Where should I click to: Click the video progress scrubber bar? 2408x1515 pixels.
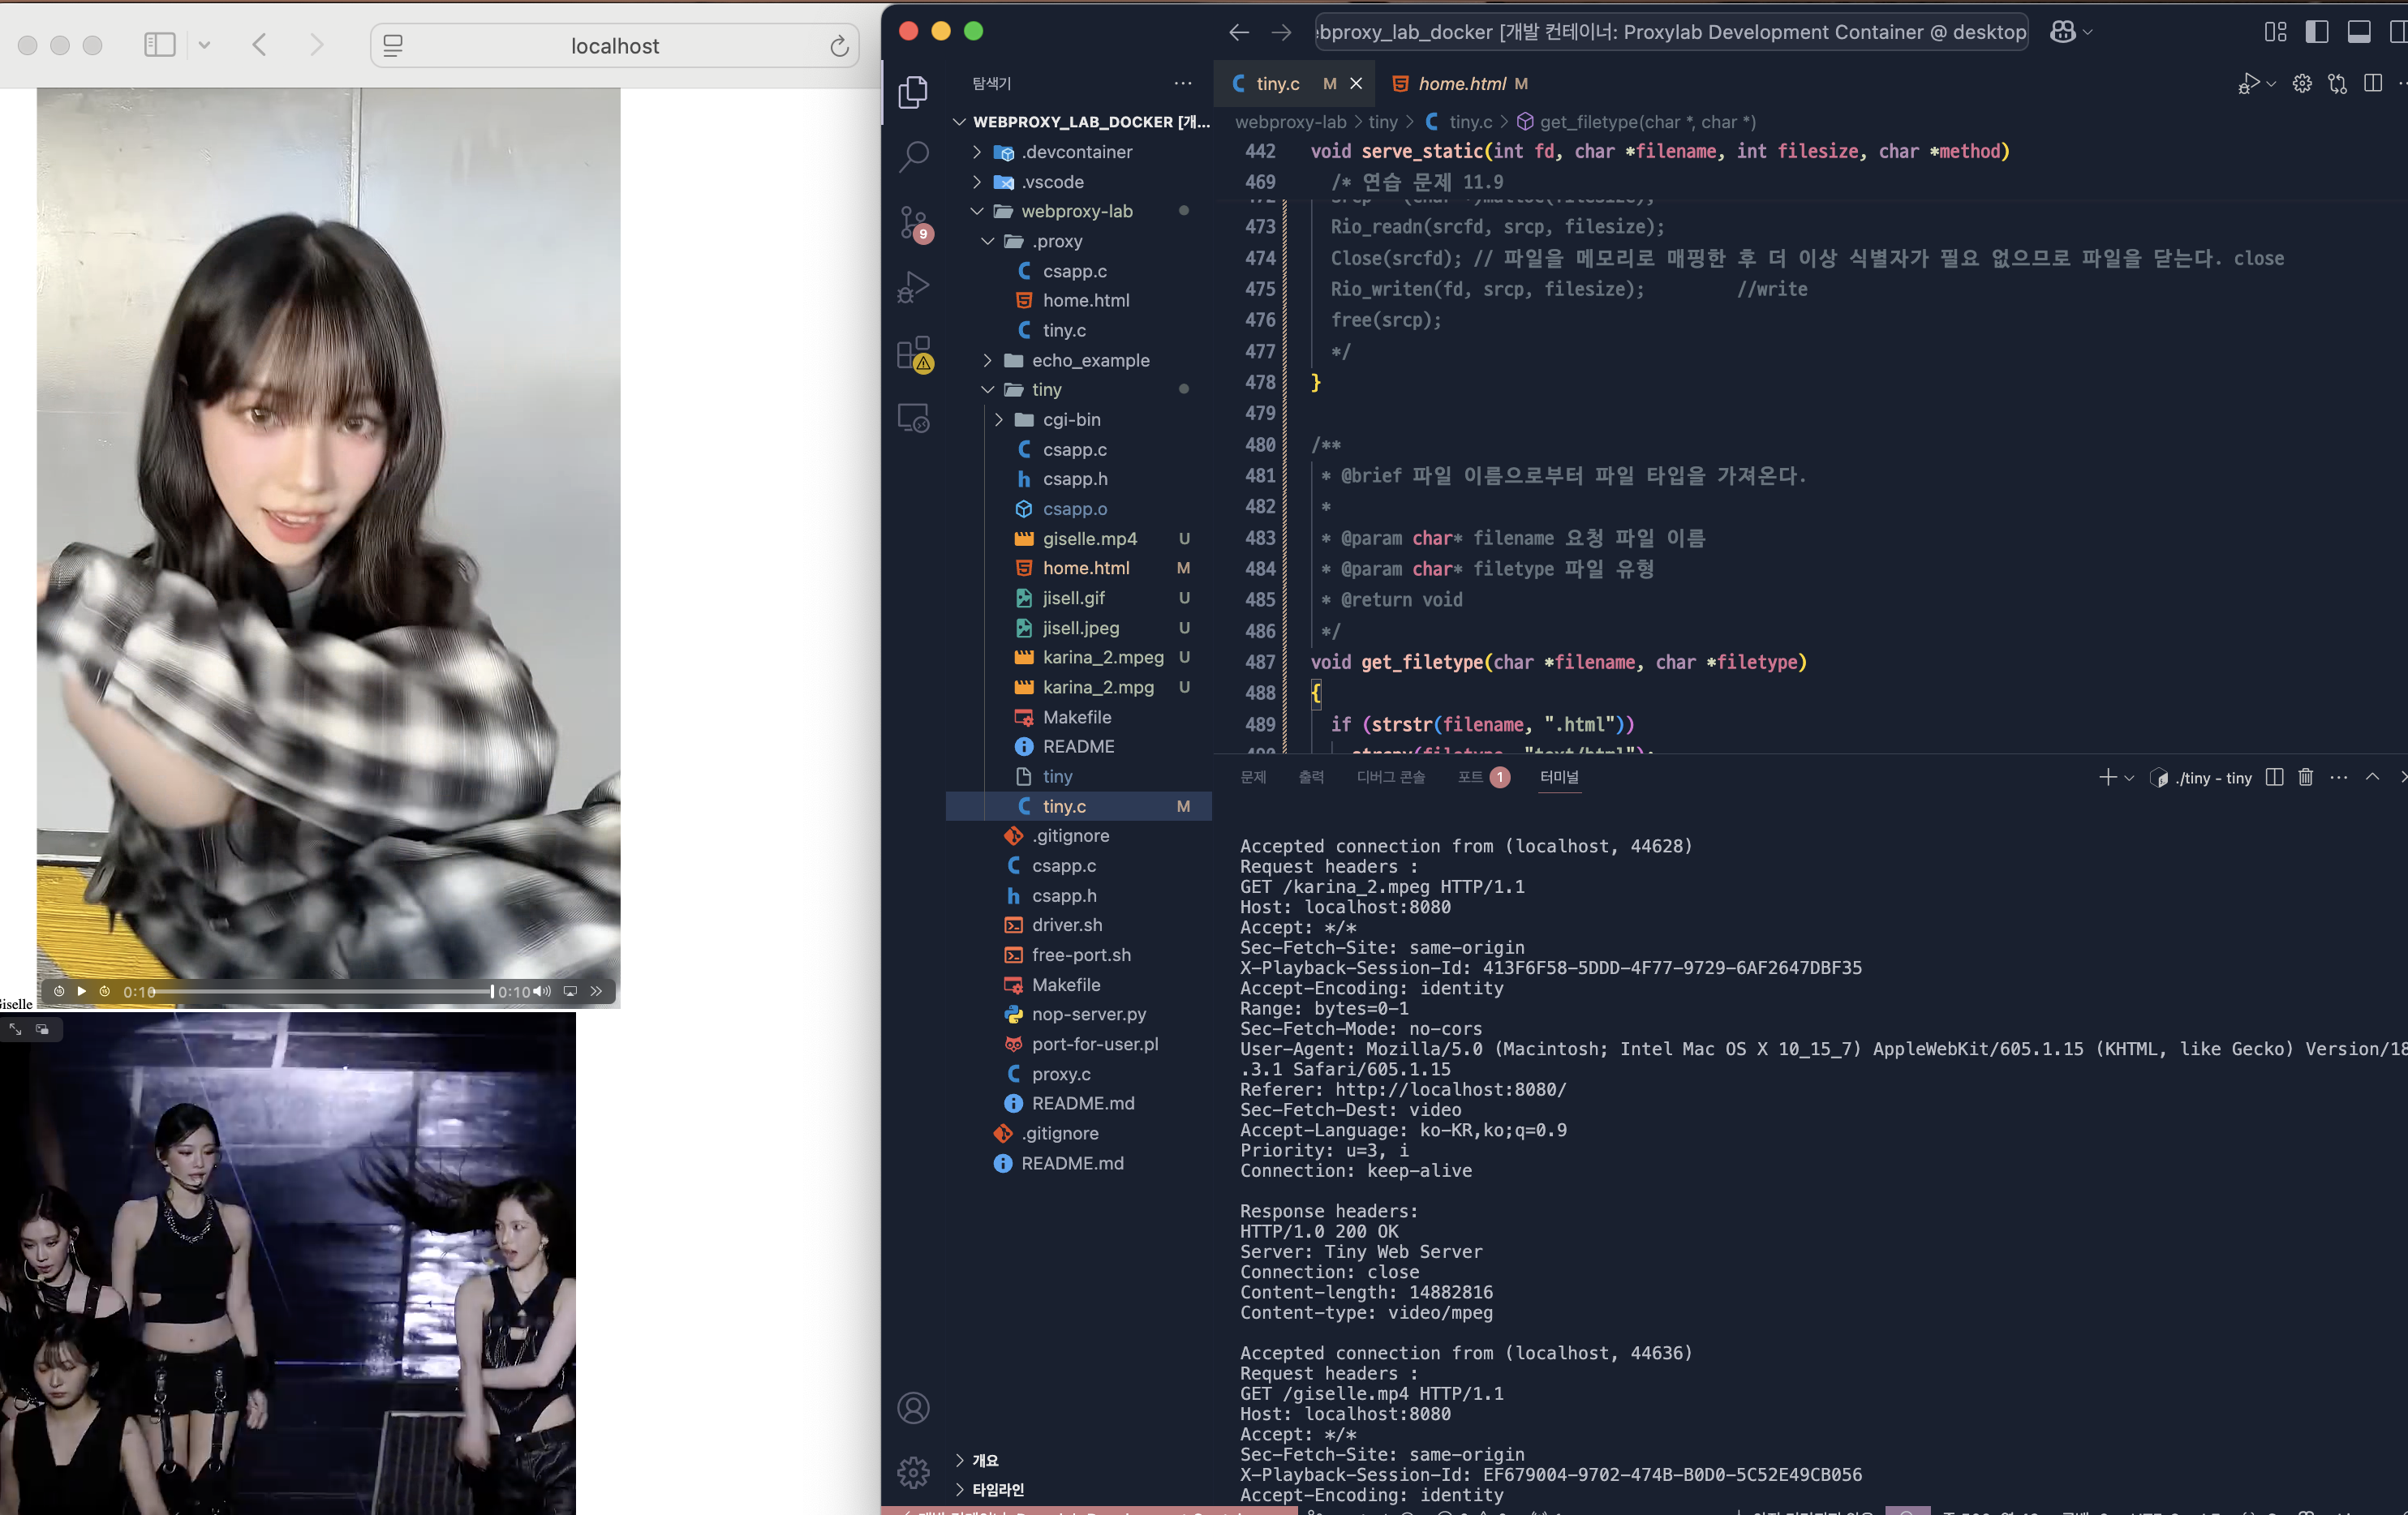click(320, 991)
